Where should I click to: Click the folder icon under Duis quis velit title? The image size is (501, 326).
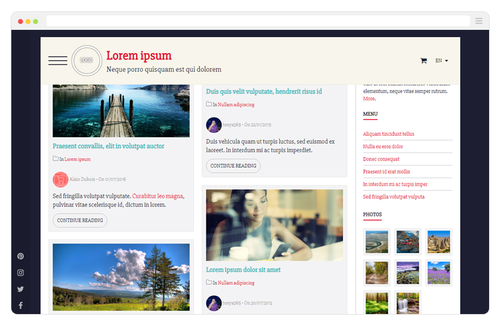coord(209,104)
